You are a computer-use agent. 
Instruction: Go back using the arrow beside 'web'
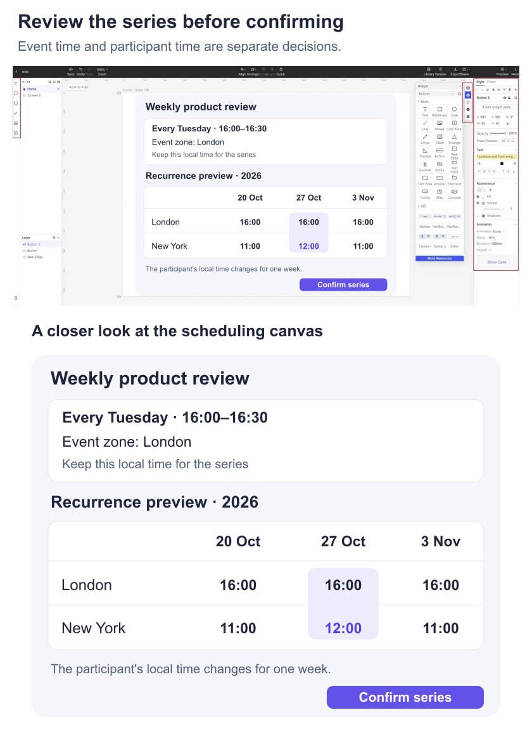(16, 72)
